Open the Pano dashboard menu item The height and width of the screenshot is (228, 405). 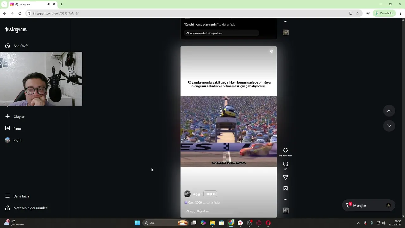pos(13,128)
